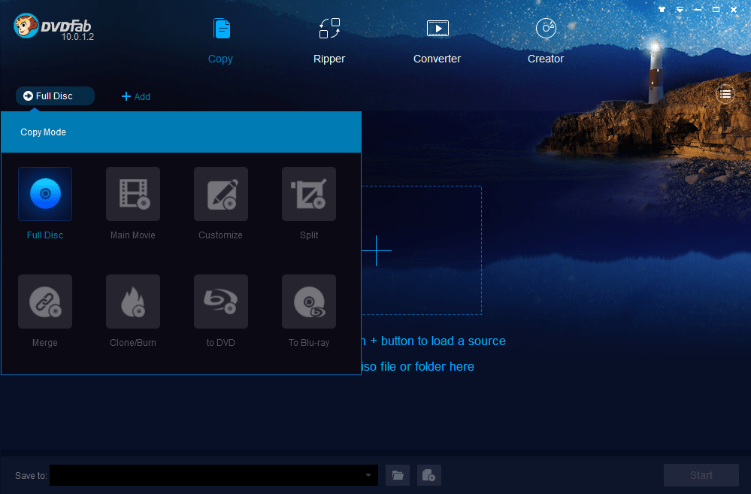This screenshot has height=494, width=751.
Task: Save output as ISO using disc icon
Action: (x=428, y=475)
